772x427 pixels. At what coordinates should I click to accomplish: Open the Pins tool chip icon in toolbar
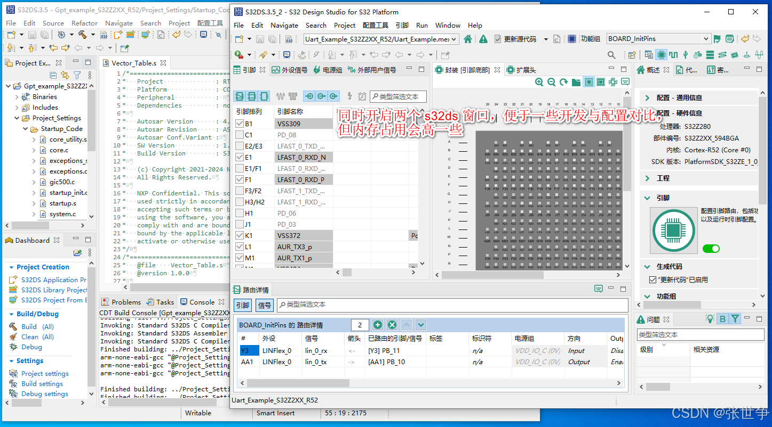tap(662, 54)
